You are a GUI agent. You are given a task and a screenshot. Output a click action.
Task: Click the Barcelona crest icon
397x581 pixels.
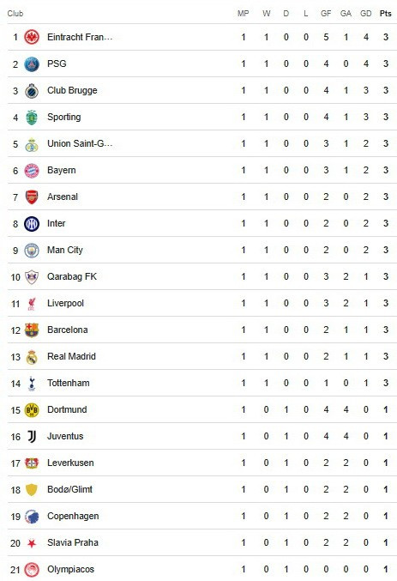[32, 330]
